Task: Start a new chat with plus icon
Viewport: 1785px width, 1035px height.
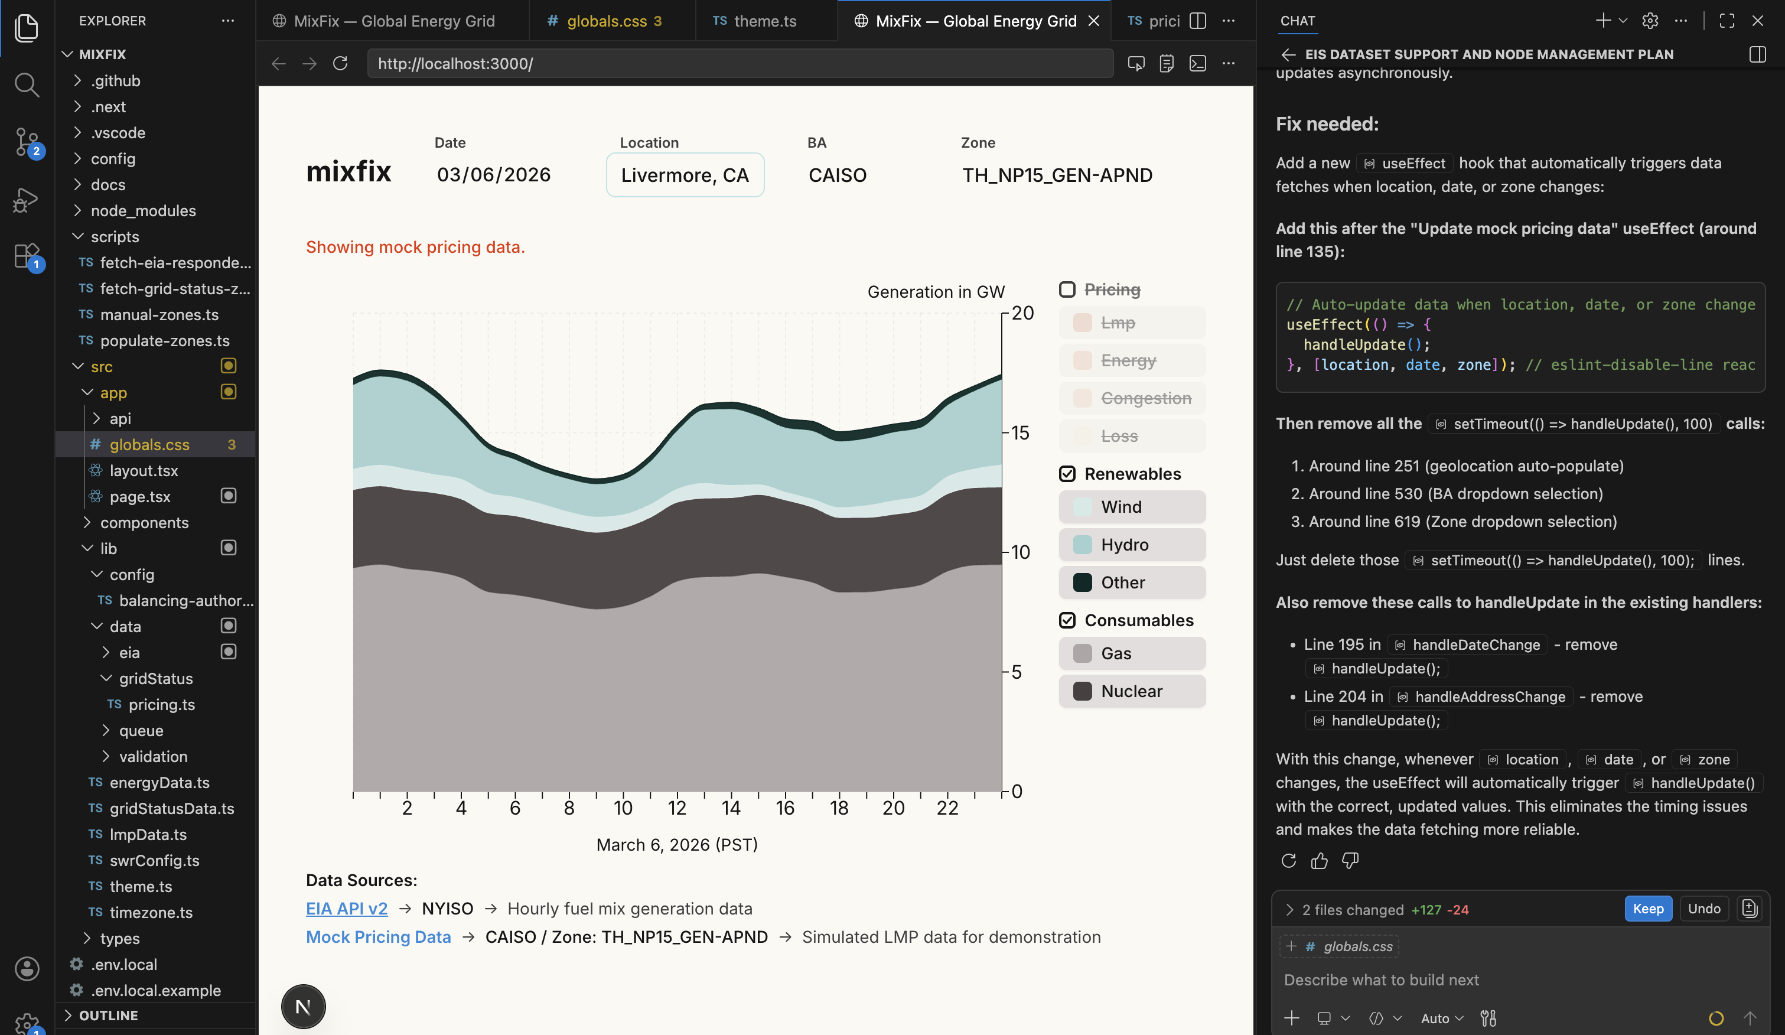Action: [x=1603, y=21]
